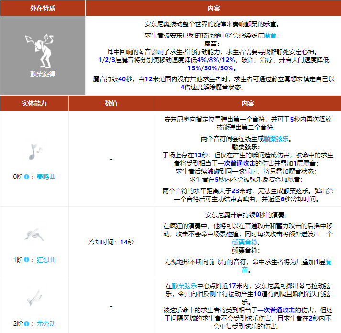Click the 内容 header in the top table

pos(213,8)
